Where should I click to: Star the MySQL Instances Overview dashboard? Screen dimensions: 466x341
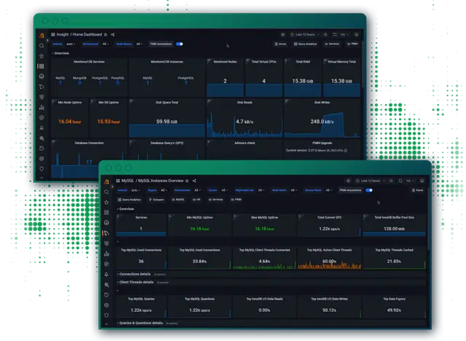[x=188, y=179]
